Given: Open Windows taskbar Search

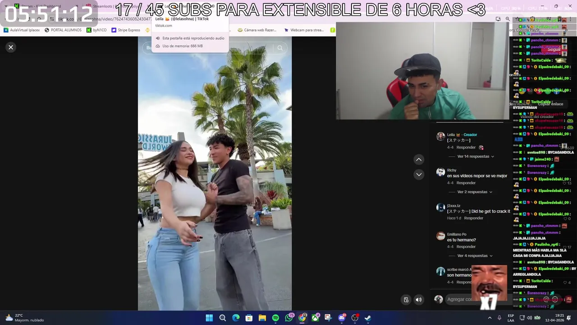Looking at the screenshot, I should (x=222, y=318).
